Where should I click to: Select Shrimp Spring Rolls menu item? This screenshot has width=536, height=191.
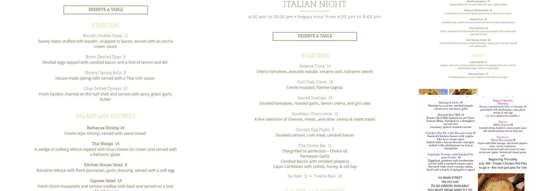coord(106,73)
